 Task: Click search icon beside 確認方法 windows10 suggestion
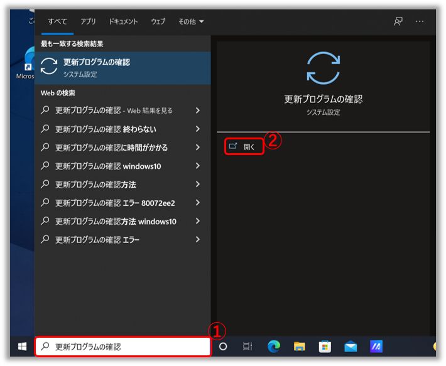(x=45, y=221)
